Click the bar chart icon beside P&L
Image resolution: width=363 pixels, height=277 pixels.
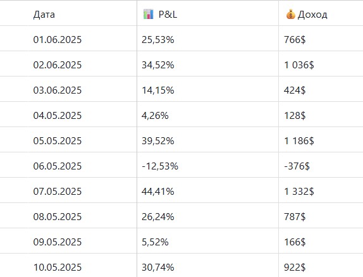[149, 15]
